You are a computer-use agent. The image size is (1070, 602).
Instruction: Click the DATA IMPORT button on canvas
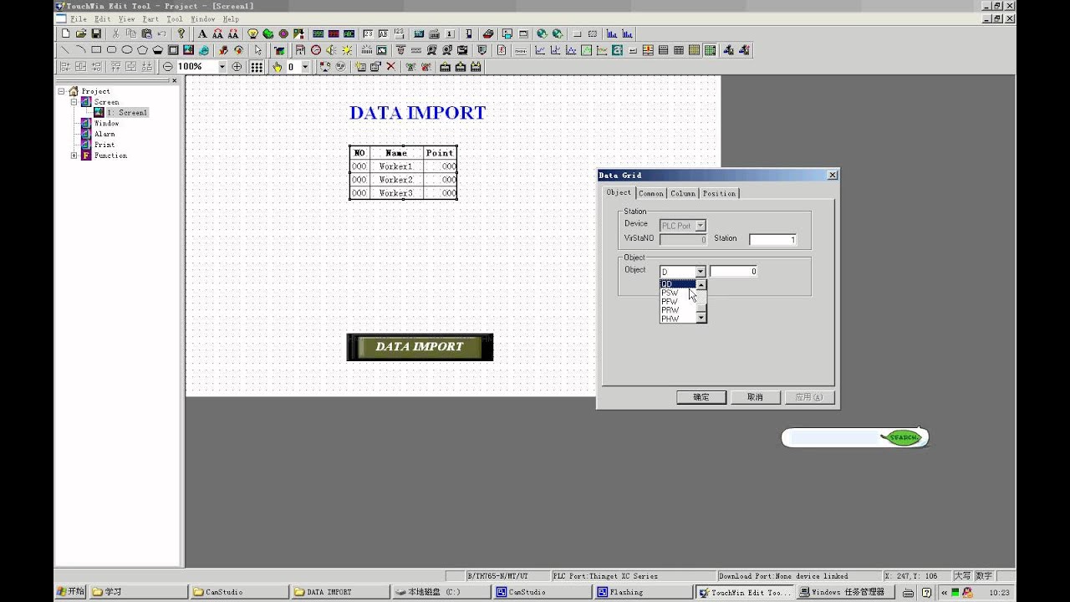point(420,347)
